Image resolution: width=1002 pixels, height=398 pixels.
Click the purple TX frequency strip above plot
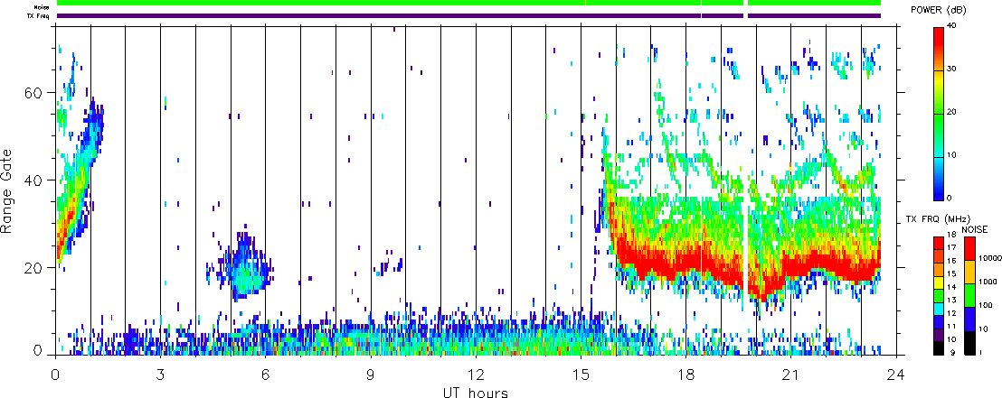(x=468, y=16)
